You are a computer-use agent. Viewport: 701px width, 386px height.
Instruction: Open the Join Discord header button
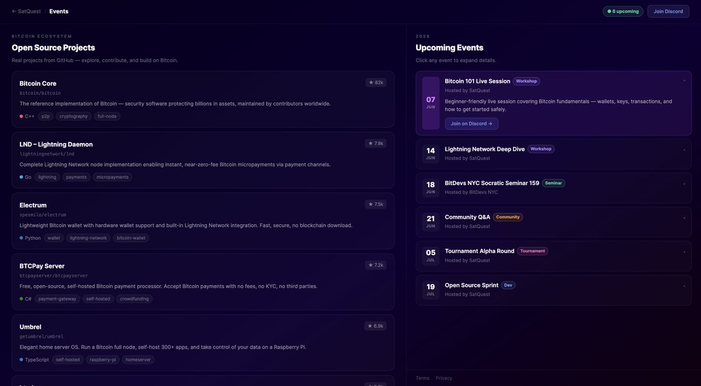[x=668, y=11]
